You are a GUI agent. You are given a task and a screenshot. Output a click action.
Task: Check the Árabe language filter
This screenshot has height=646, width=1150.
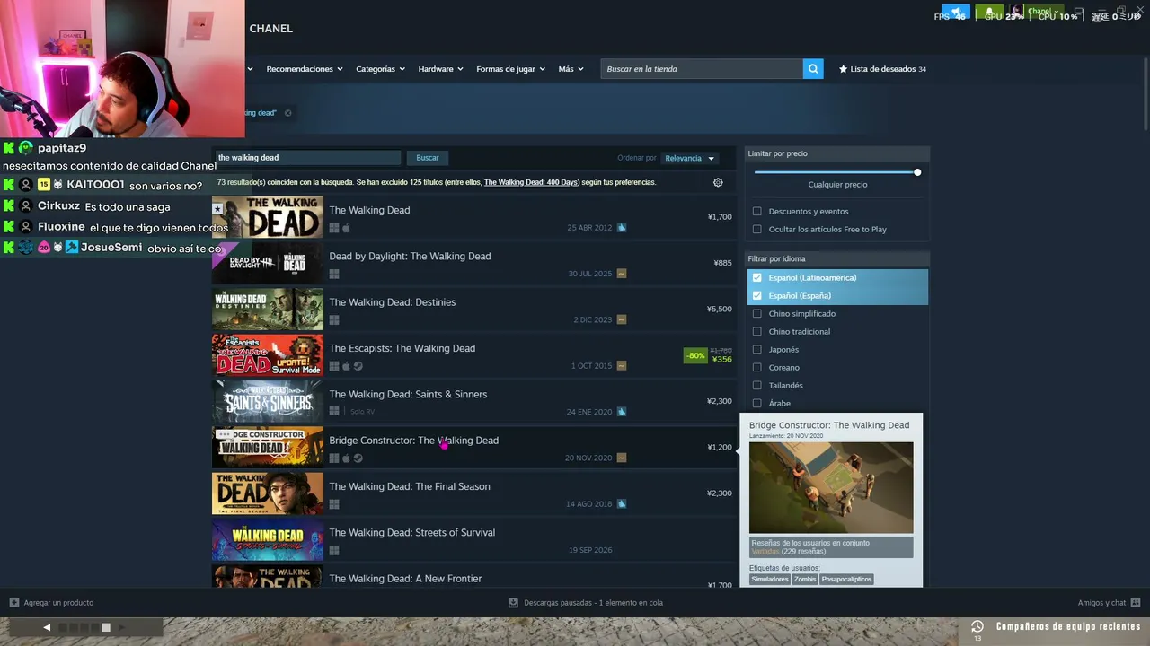757,404
